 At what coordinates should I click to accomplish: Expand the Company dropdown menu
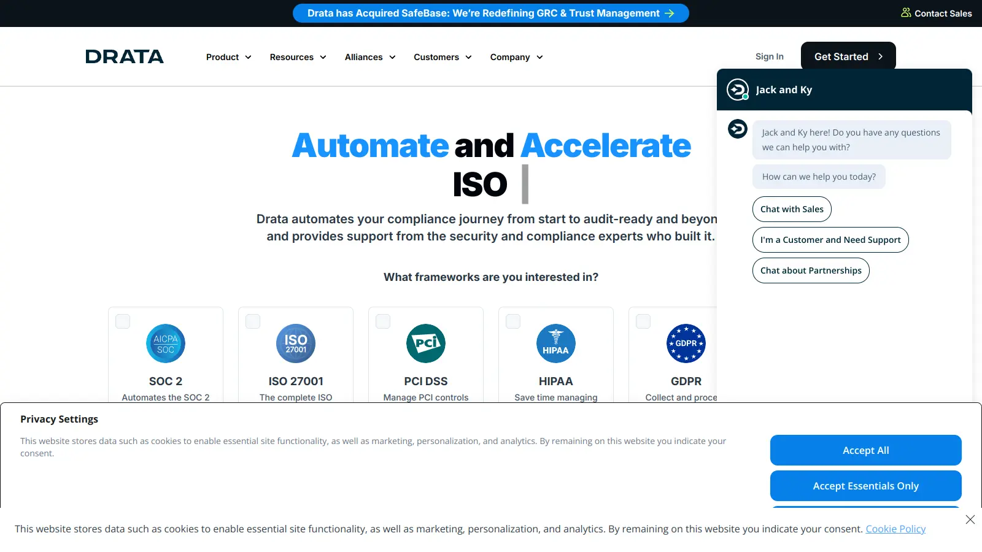click(x=516, y=57)
